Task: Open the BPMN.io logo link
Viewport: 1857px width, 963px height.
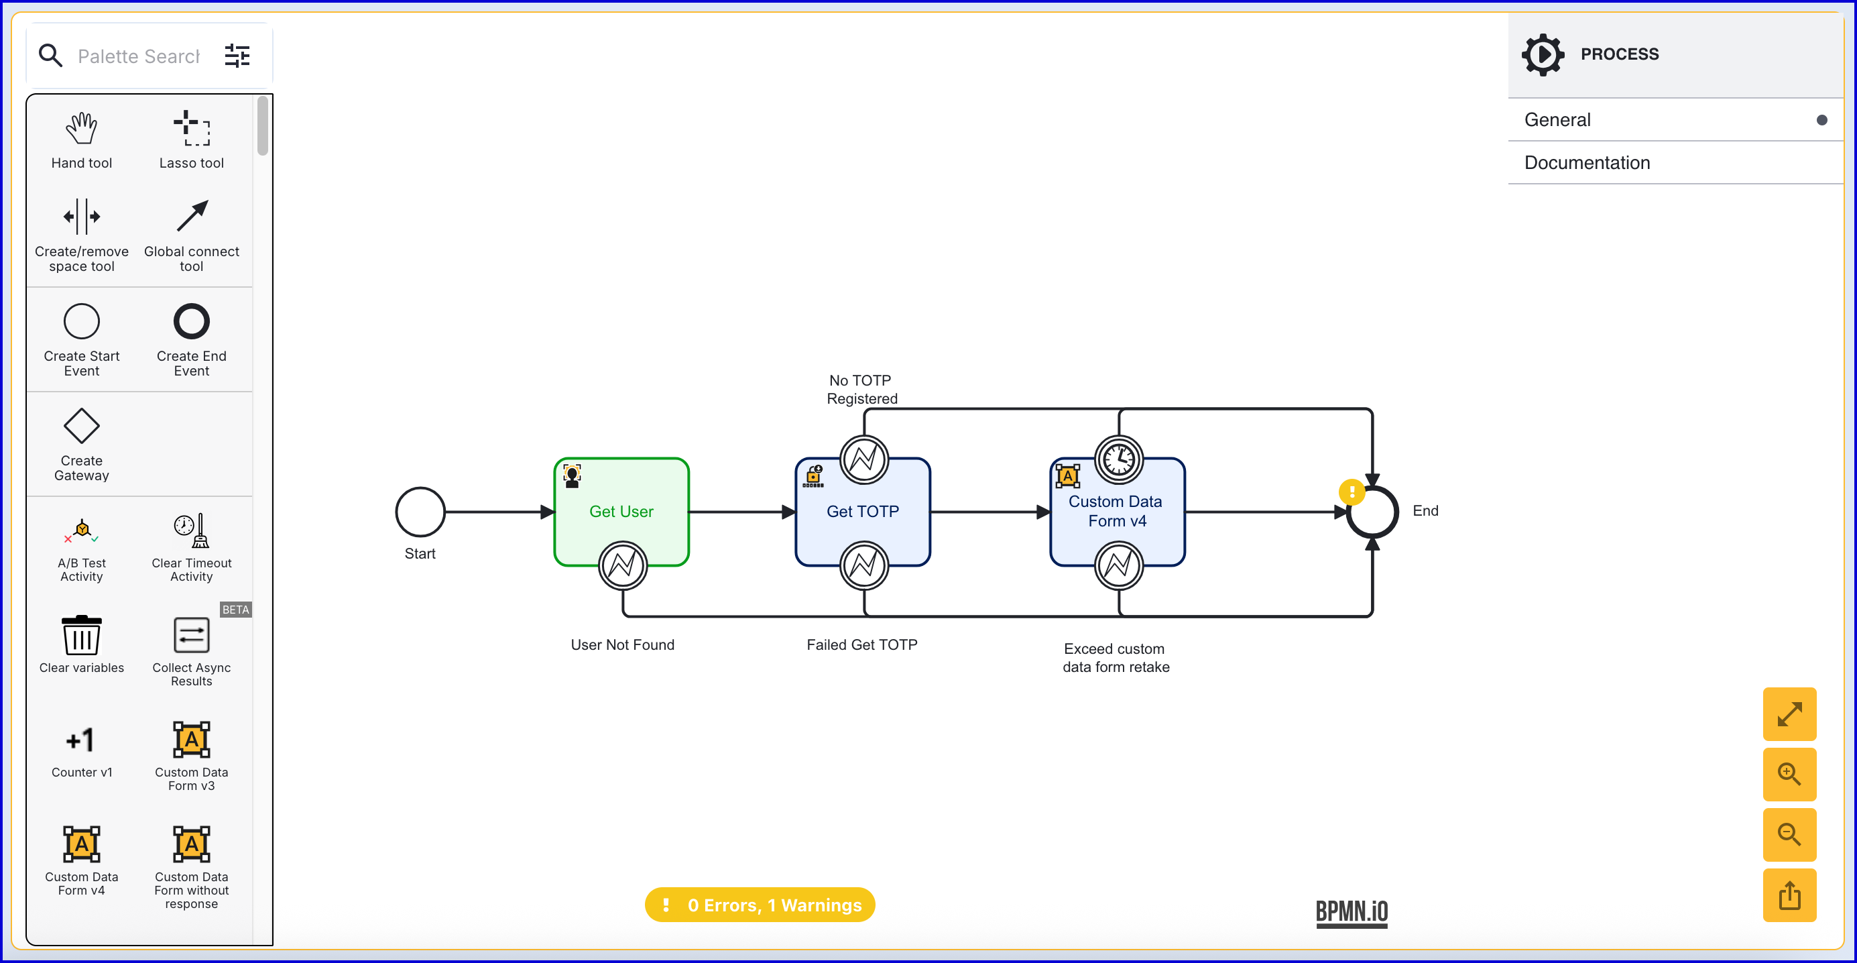Action: (1351, 911)
